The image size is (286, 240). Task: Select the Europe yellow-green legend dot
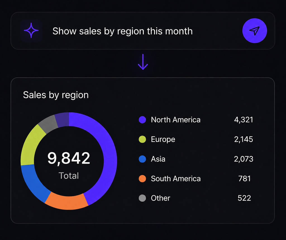click(142, 139)
